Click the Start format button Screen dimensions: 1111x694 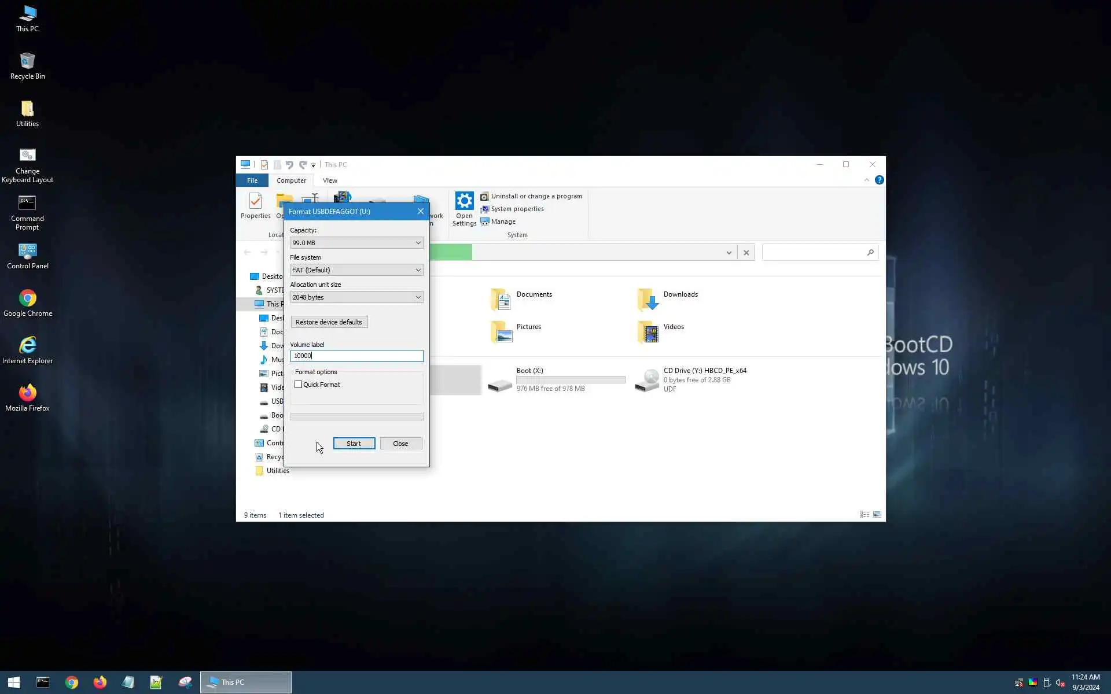tap(354, 444)
